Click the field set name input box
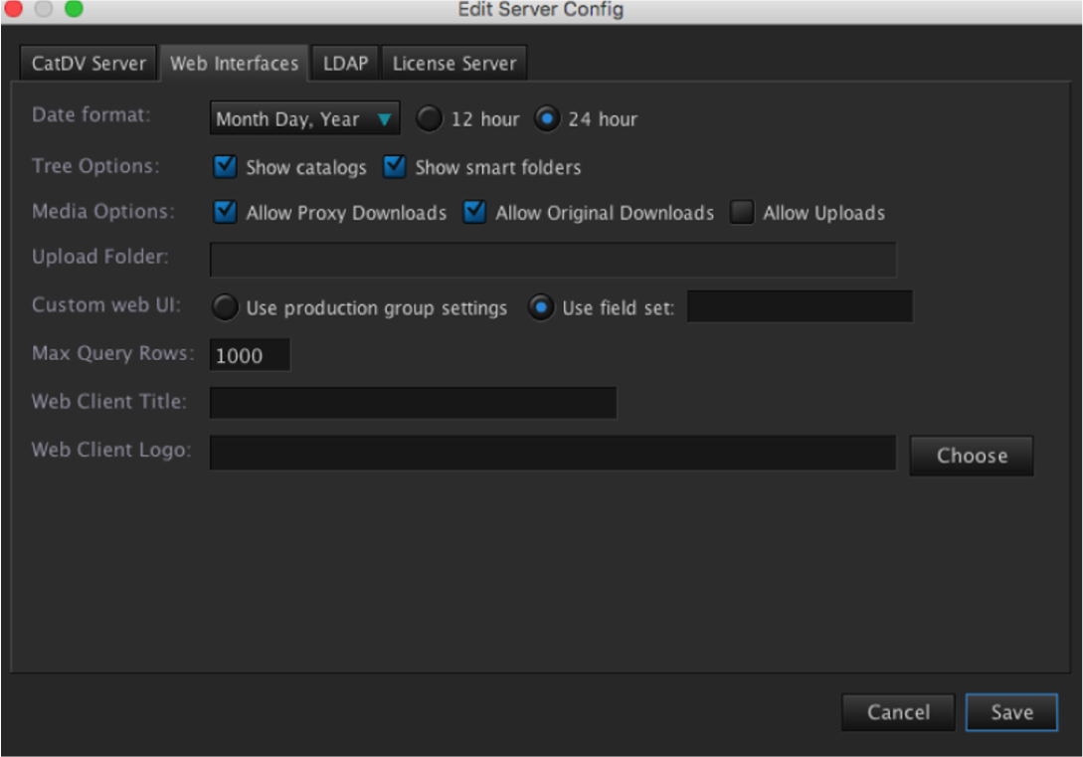1083x757 pixels. [799, 306]
